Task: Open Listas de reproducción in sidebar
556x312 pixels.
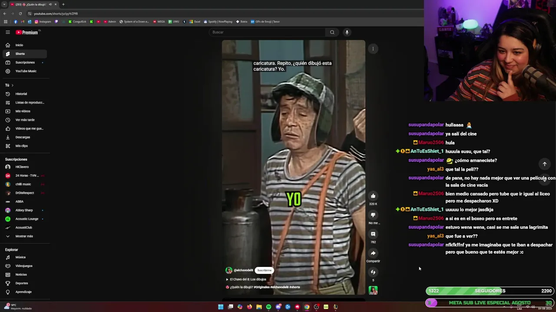Action: [x=24, y=102]
